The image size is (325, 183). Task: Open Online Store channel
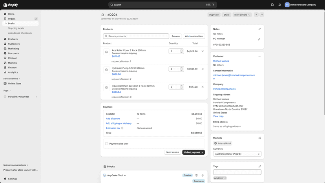pyautogui.click(x=15, y=83)
